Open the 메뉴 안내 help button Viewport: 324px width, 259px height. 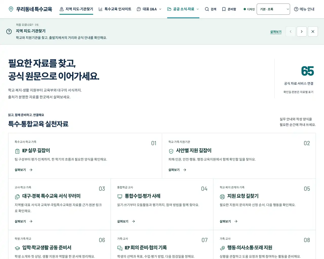pyautogui.click(x=304, y=9)
